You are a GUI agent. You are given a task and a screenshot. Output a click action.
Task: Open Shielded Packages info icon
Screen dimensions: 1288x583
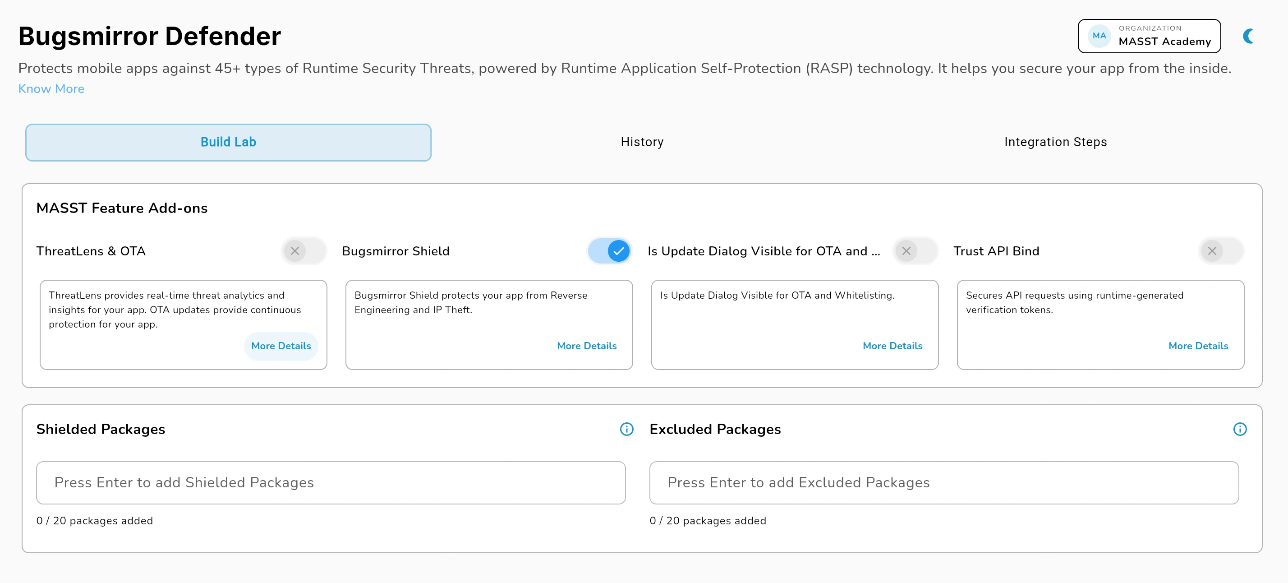pyautogui.click(x=626, y=429)
